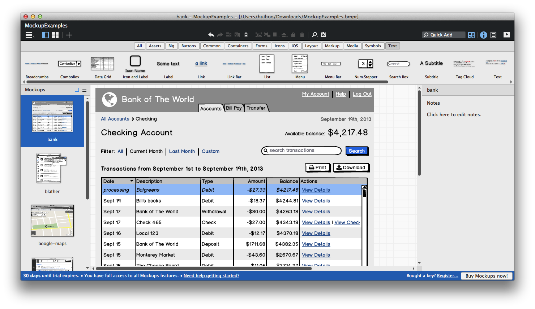The image size is (535, 309).
Task: Start full screen presentation play icon
Action: coord(507,35)
